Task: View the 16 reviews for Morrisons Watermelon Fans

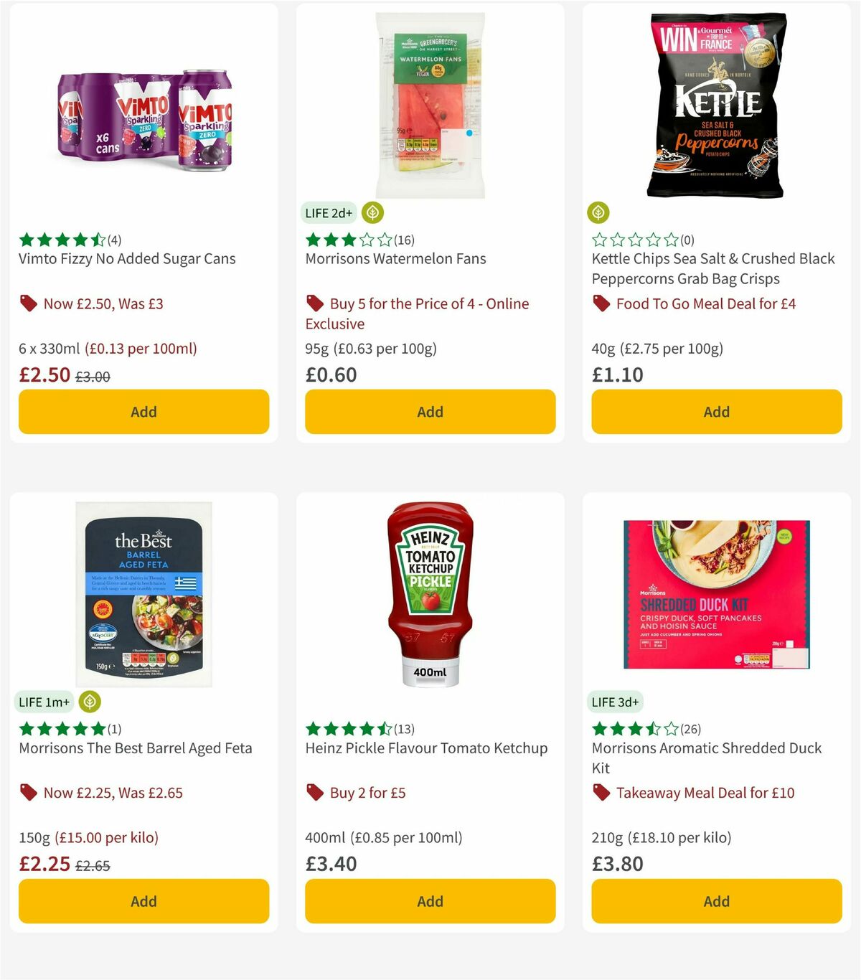Action: pyautogui.click(x=404, y=240)
